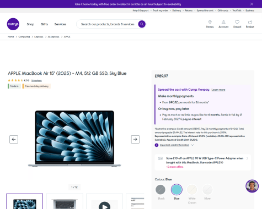Click the Currys logo
This screenshot has width=262, height=209.
point(13,24)
